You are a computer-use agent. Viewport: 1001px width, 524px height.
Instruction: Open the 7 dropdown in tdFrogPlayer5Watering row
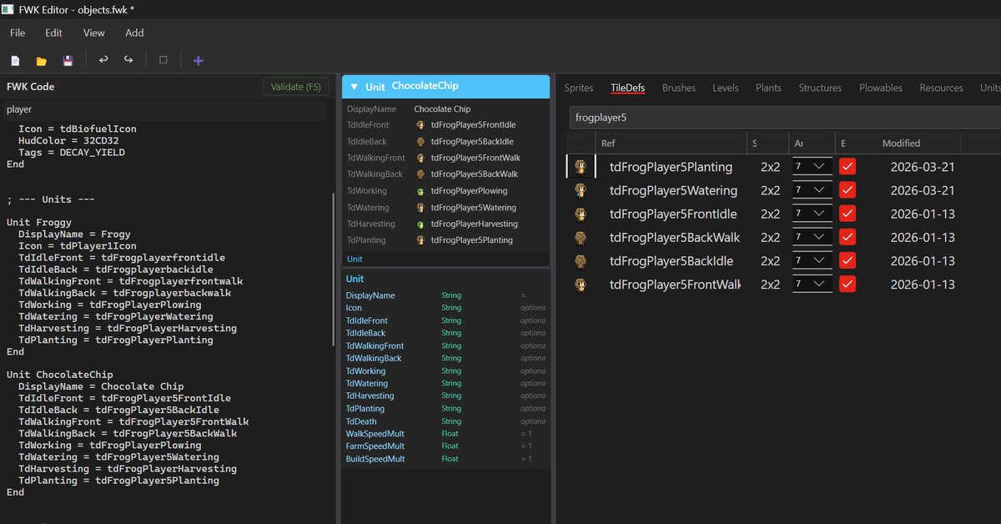click(x=812, y=190)
